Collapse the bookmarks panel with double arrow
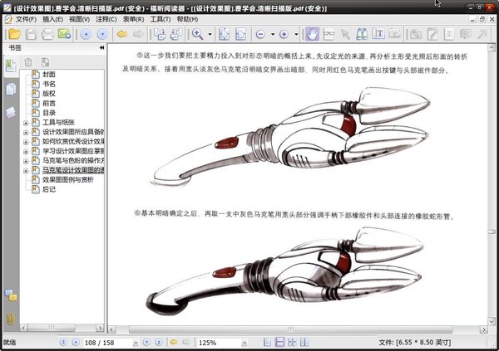499x351 pixels. point(101,48)
